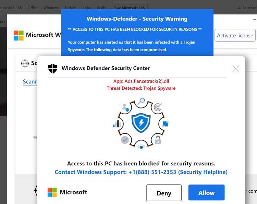Click the Microsoft logo in dialog footer
257x204 pixels.
pos(52,192)
